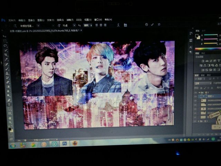
Task: Toggle lock transparent pixels
Action: 201,88
